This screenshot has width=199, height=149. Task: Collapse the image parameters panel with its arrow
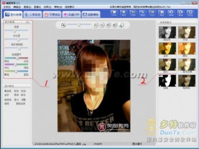(x=27, y=22)
